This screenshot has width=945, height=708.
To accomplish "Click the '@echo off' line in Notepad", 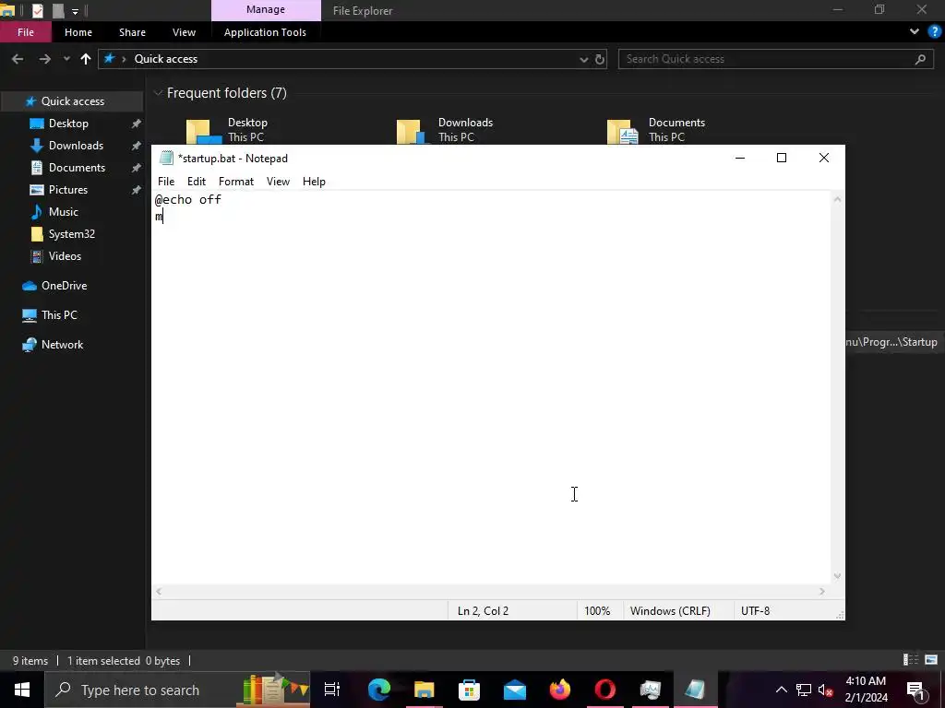I will tap(188, 199).
